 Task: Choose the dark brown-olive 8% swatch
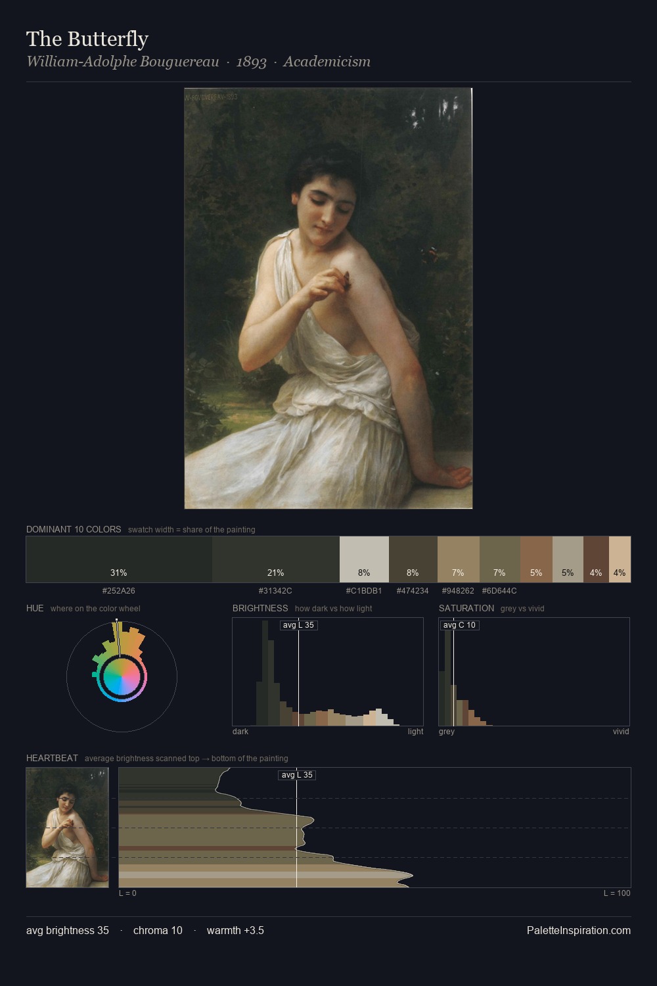click(413, 559)
